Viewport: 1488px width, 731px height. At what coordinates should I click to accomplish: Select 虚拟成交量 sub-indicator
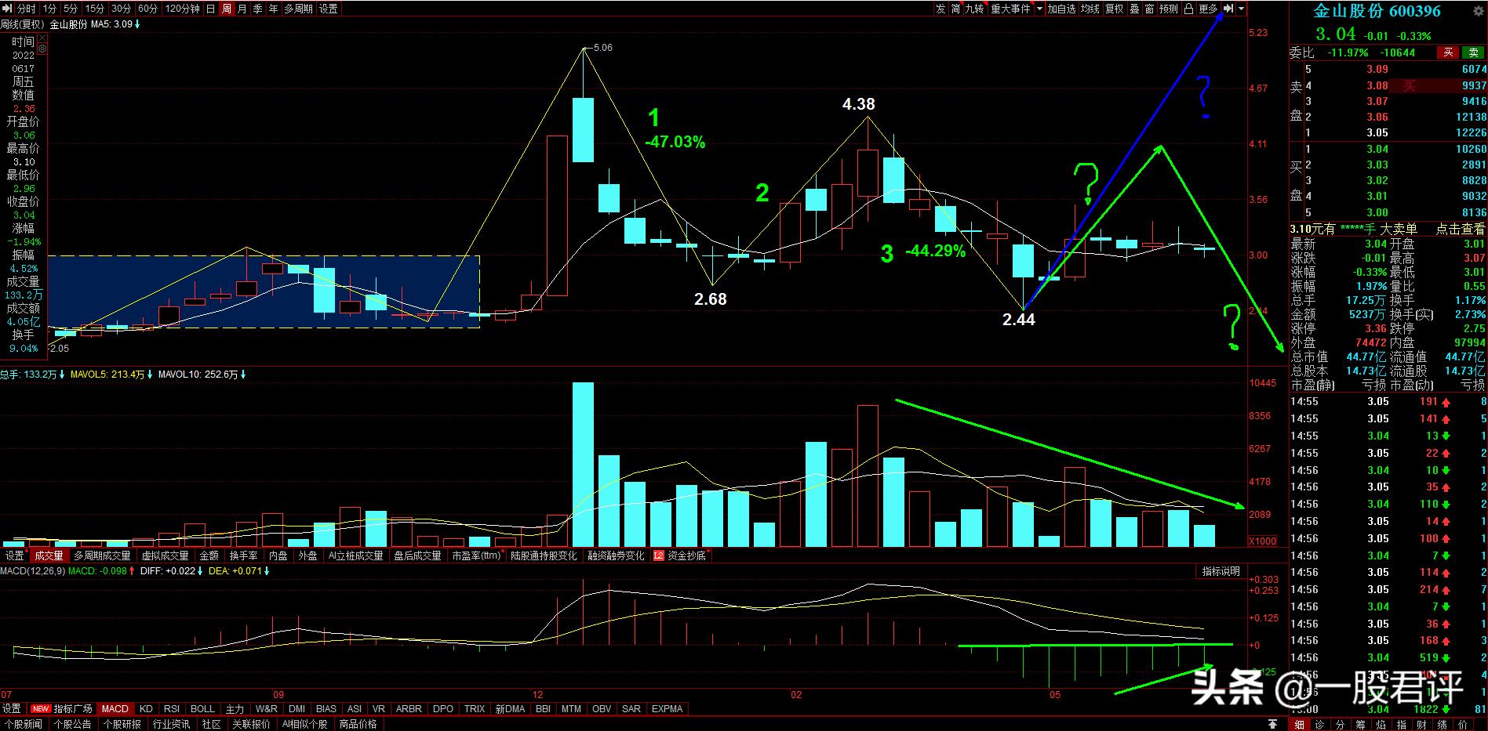(x=165, y=555)
